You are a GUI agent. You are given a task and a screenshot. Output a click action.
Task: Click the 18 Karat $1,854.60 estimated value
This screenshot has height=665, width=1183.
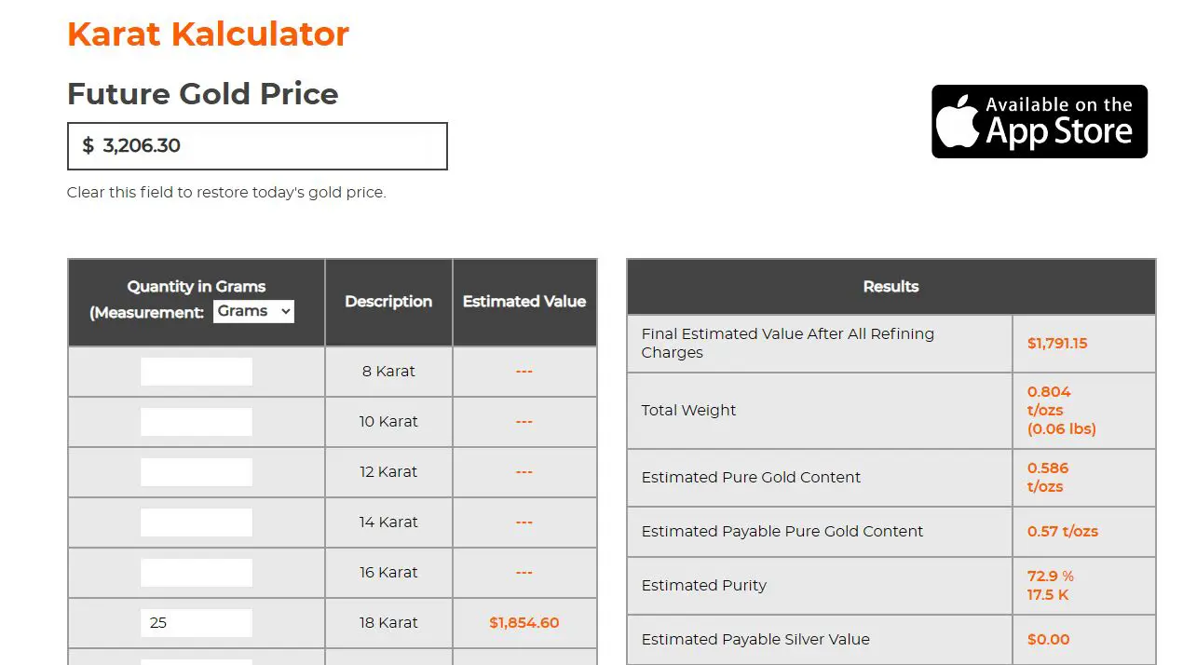524,623
